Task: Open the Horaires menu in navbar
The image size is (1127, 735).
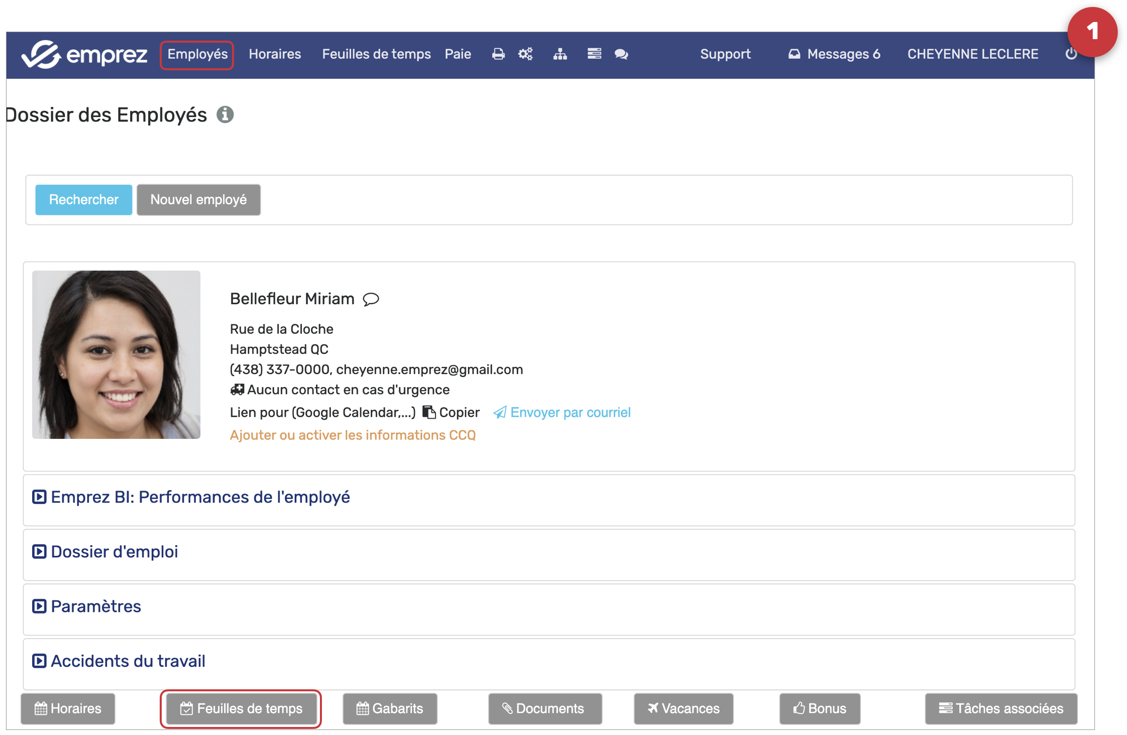Action: pyautogui.click(x=275, y=54)
